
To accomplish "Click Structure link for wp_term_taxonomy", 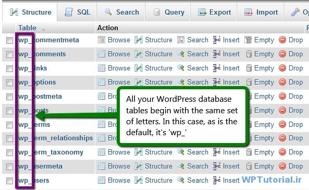I will click(158, 152).
